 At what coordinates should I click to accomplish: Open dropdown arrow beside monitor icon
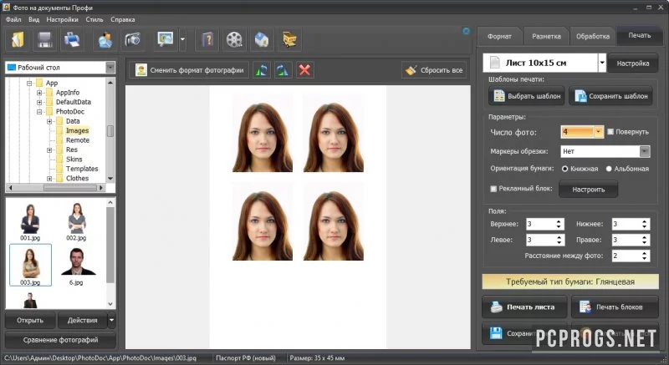coord(182,39)
